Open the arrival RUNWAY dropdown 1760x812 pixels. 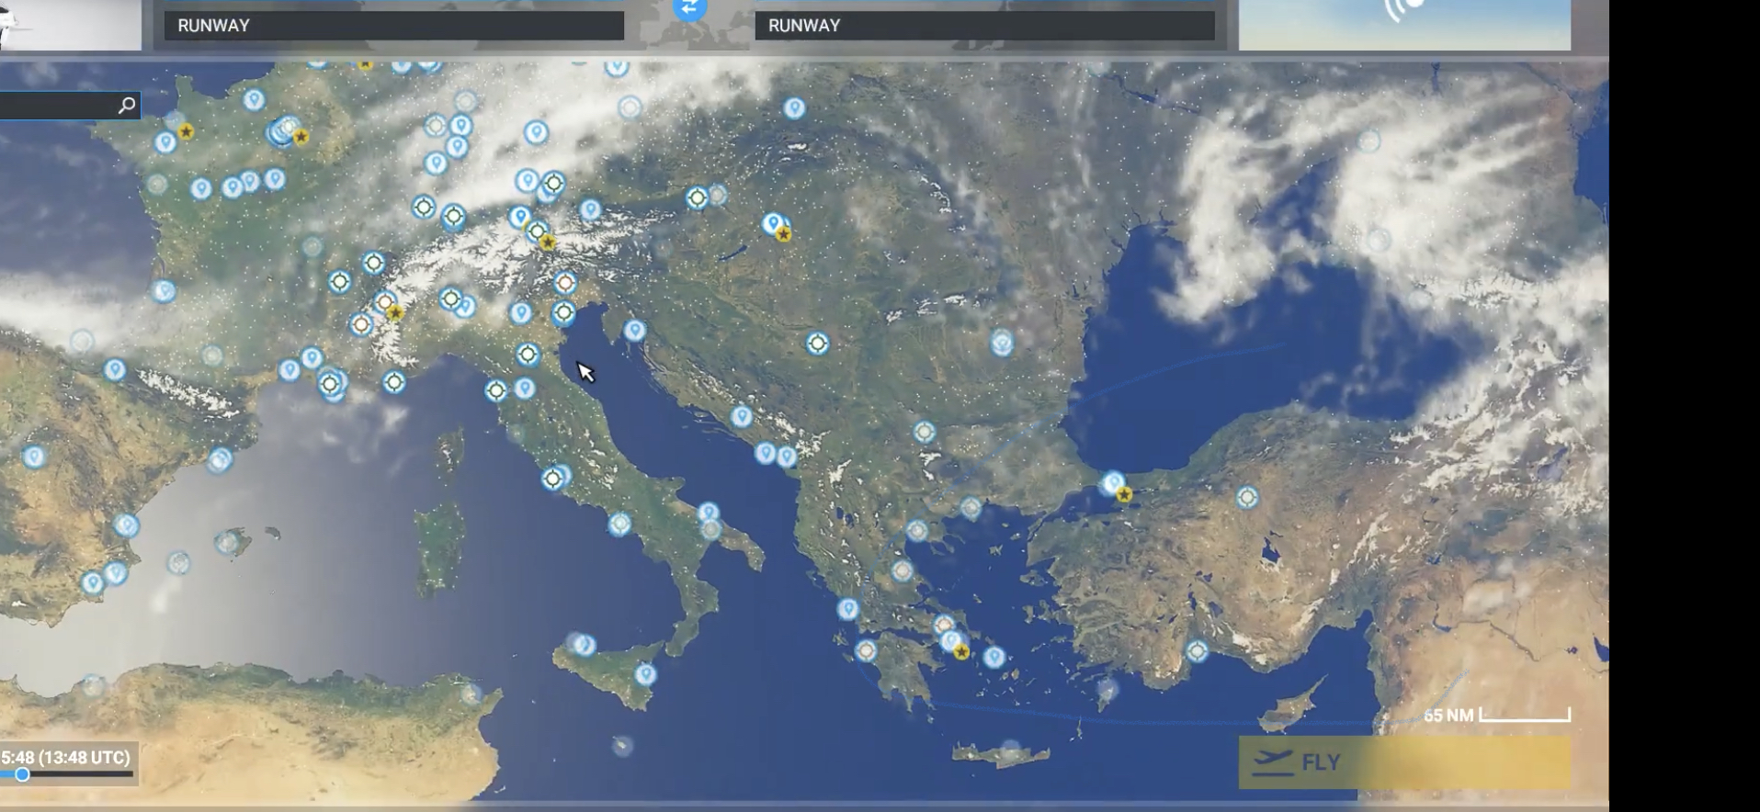click(x=984, y=26)
